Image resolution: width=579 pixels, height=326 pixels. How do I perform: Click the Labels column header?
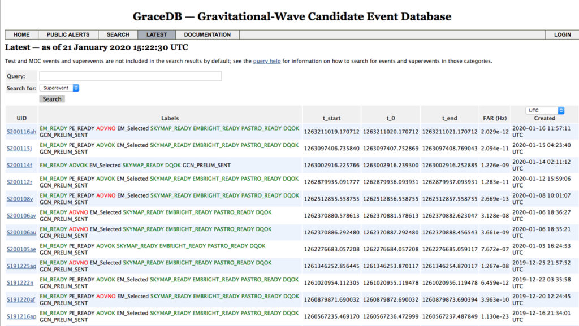[x=170, y=118]
